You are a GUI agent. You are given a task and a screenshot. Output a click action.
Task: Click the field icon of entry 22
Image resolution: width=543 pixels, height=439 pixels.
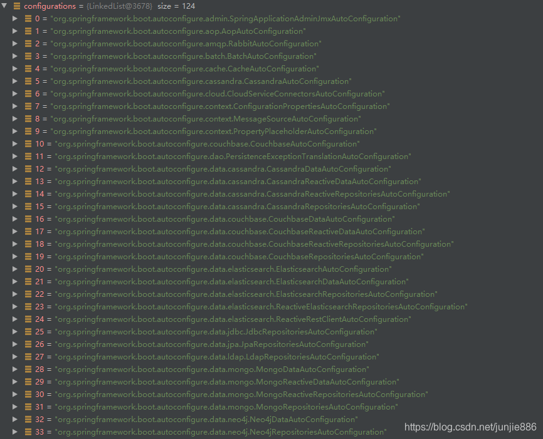coord(28,294)
